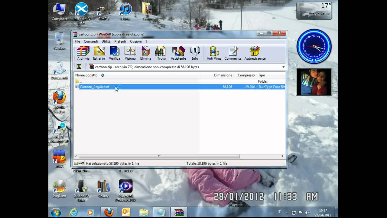Click the drive icon in status bar
The image size is (387, 218).
[76, 163]
